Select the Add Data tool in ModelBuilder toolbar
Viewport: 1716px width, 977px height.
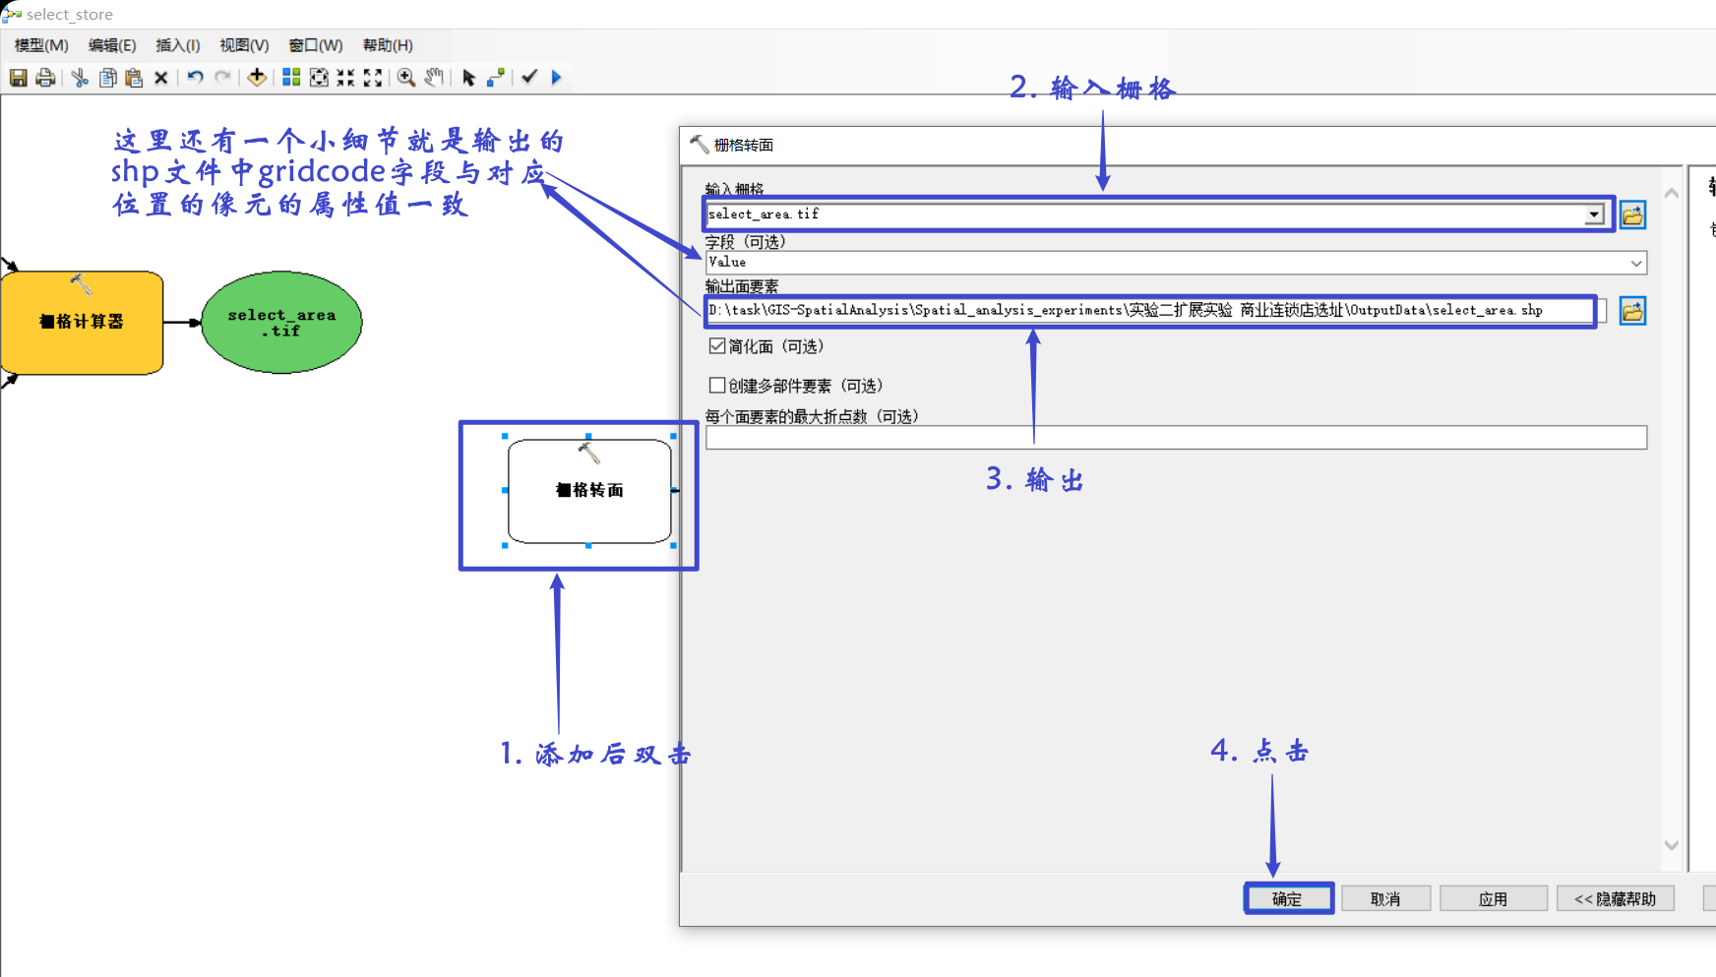pos(257,78)
